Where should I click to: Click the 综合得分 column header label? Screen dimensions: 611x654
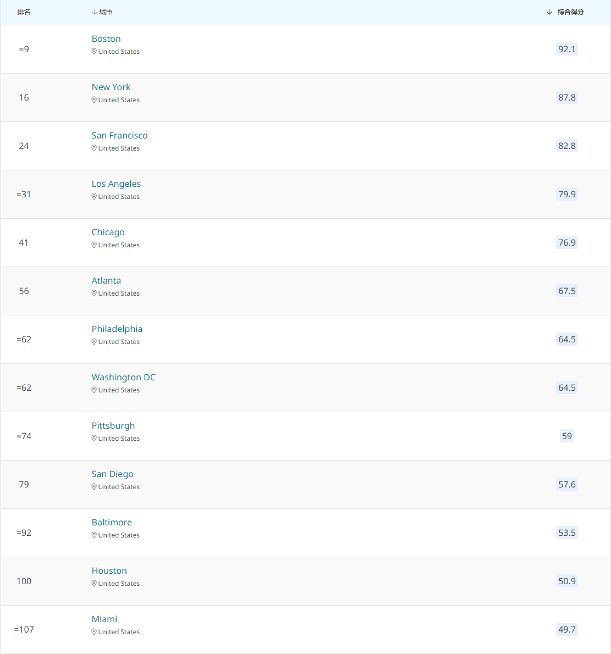tap(570, 12)
